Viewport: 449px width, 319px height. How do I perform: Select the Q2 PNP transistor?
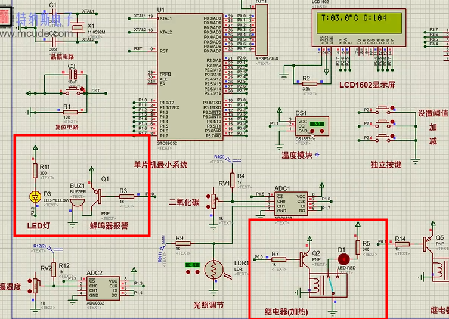[305, 259]
